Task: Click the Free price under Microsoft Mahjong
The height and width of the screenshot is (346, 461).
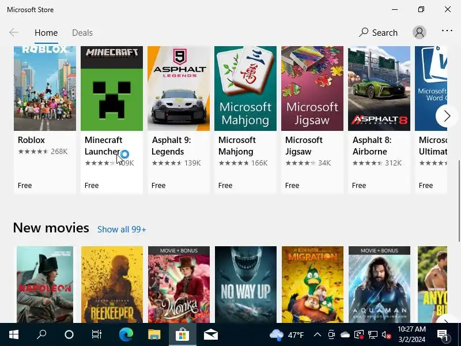Action: click(x=225, y=185)
